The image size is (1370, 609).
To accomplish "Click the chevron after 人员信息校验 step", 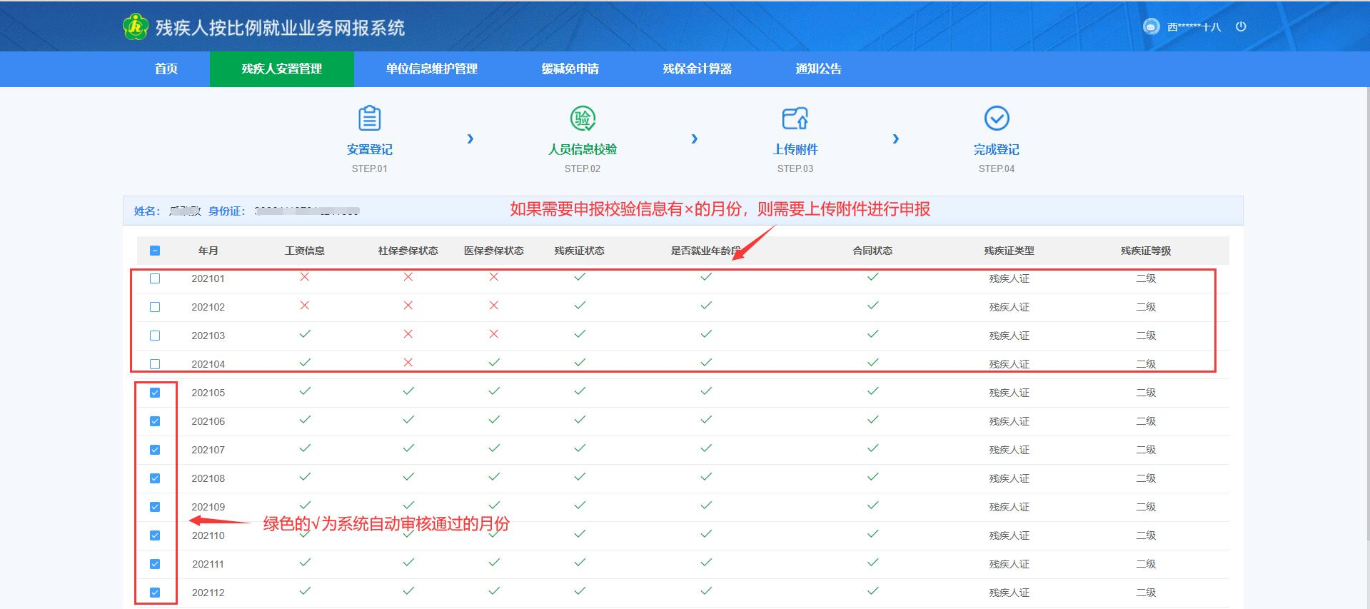I will (x=694, y=139).
